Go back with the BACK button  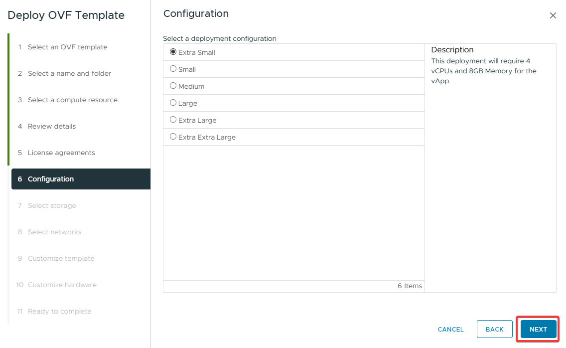(494, 329)
